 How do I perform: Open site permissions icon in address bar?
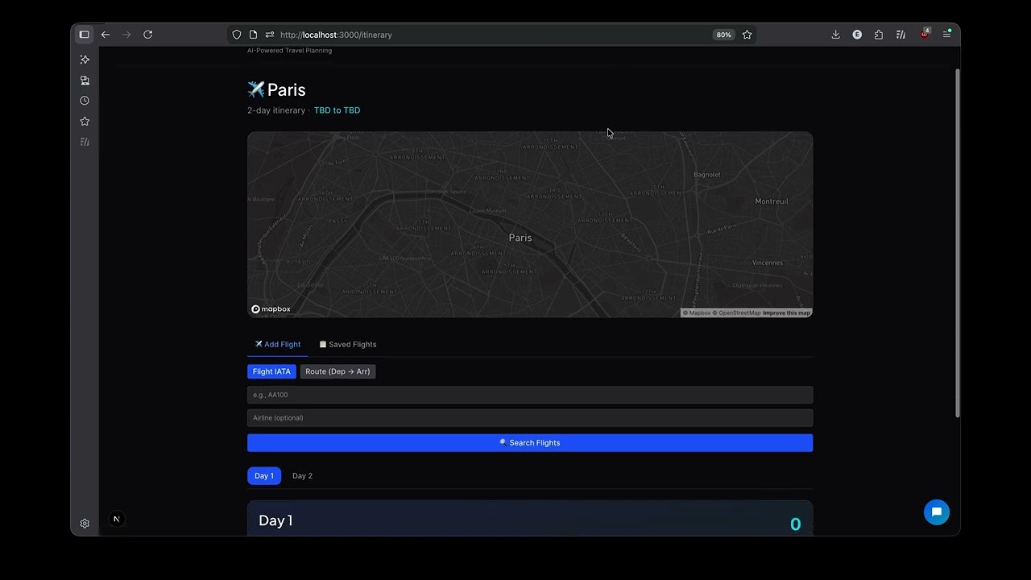270,35
